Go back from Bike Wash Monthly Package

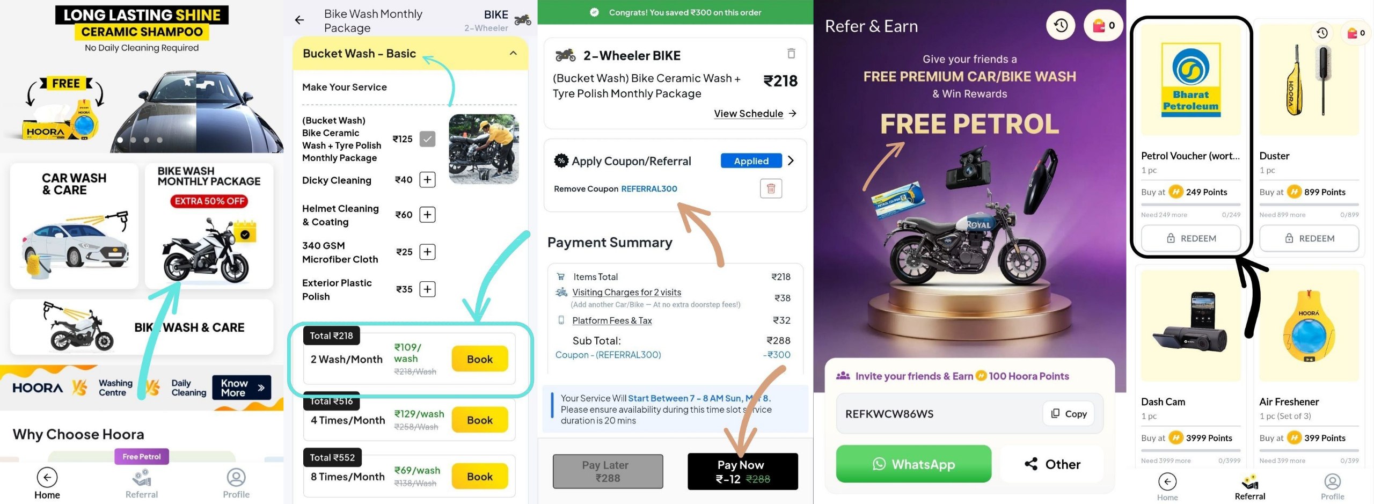tap(299, 20)
